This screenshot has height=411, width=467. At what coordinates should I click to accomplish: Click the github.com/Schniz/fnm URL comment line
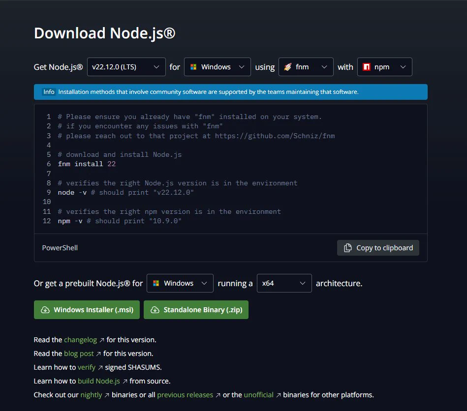point(196,136)
